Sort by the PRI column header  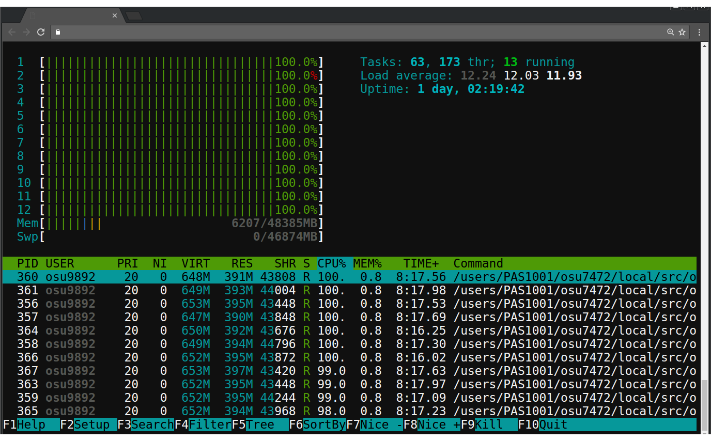click(128, 263)
